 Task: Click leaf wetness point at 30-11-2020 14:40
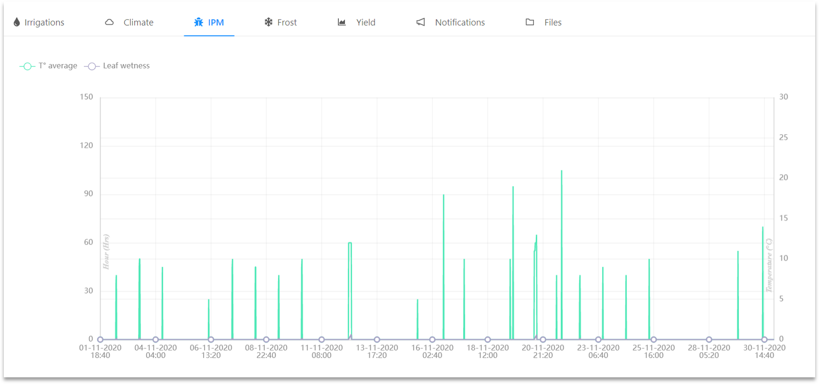coord(764,339)
